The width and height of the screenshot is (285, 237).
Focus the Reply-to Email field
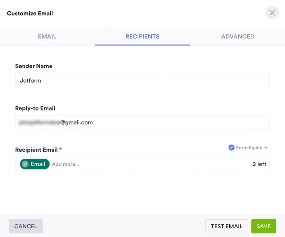142,122
